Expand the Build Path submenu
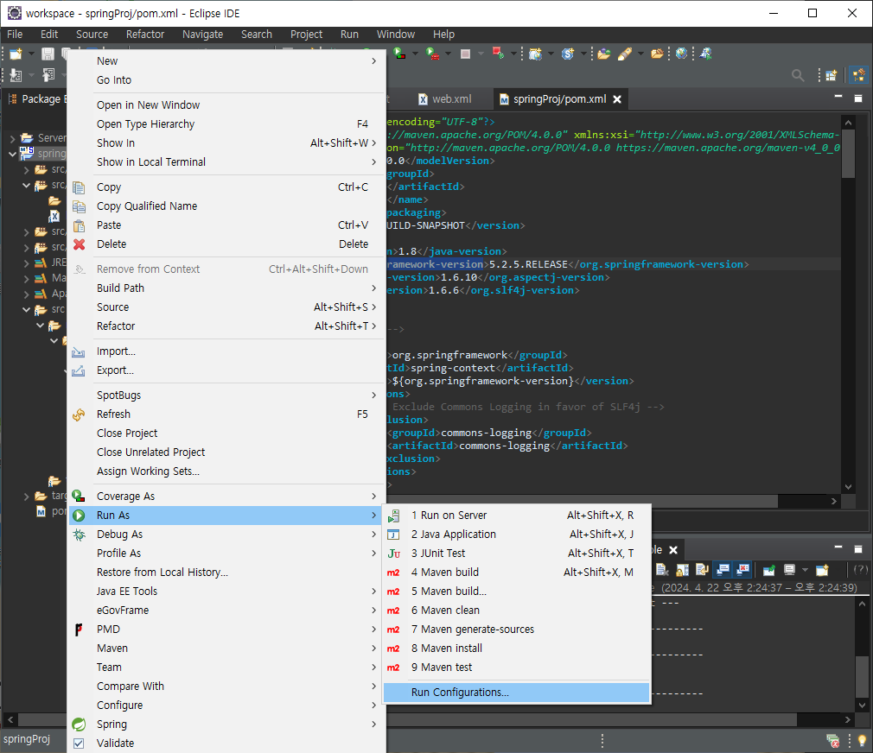 tap(226, 288)
